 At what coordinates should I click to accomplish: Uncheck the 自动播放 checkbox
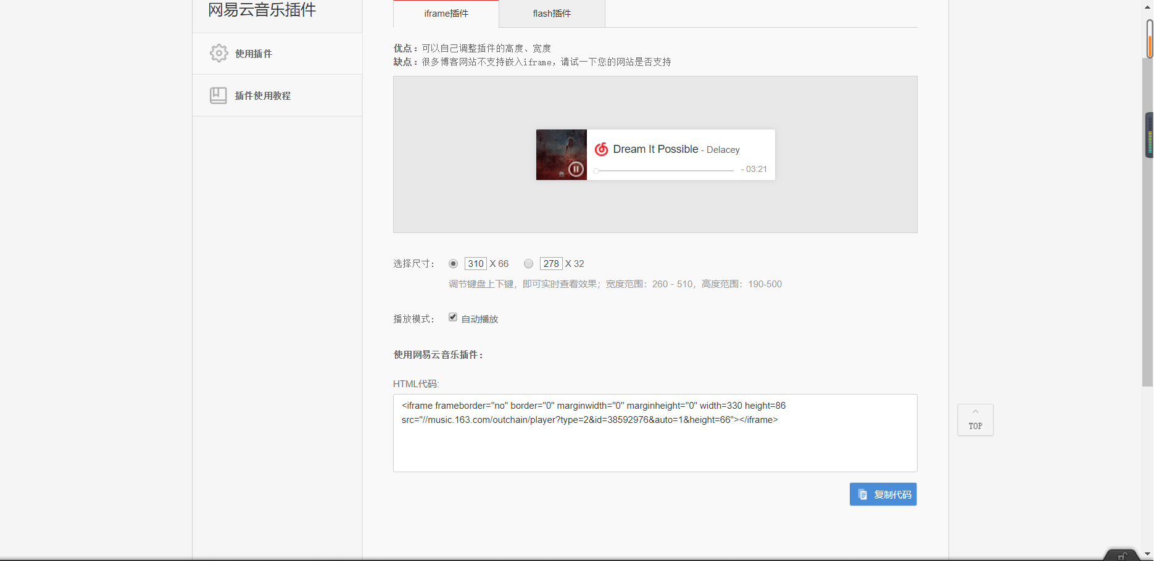coord(453,317)
